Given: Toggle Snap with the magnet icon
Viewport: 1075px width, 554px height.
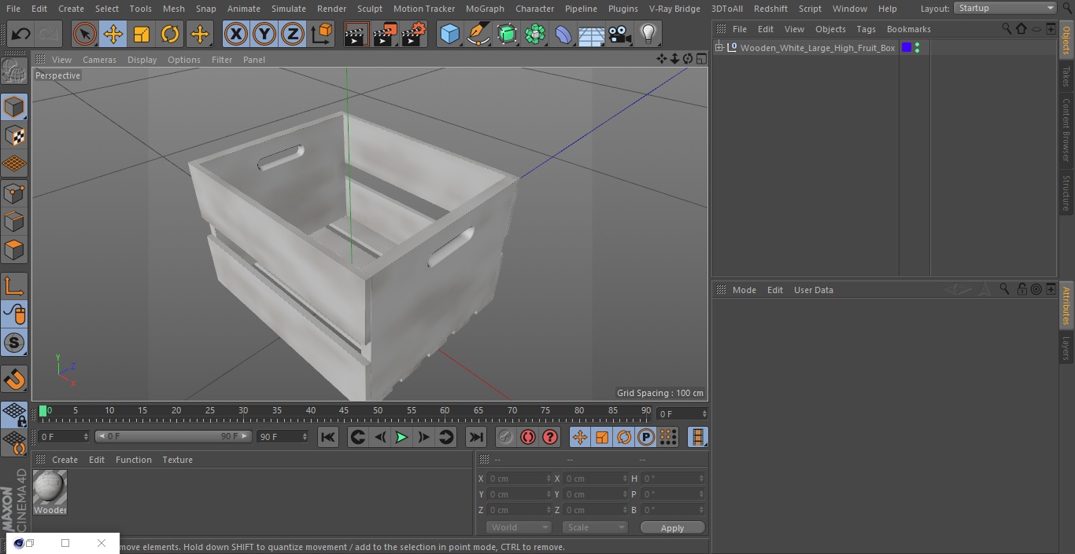Looking at the screenshot, I should (14, 380).
